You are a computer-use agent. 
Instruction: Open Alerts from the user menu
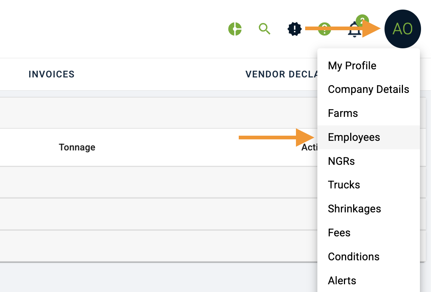(x=342, y=281)
